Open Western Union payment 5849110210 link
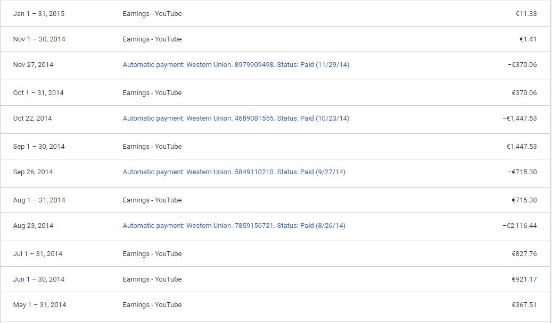The width and height of the screenshot is (552, 323). [x=234, y=172]
